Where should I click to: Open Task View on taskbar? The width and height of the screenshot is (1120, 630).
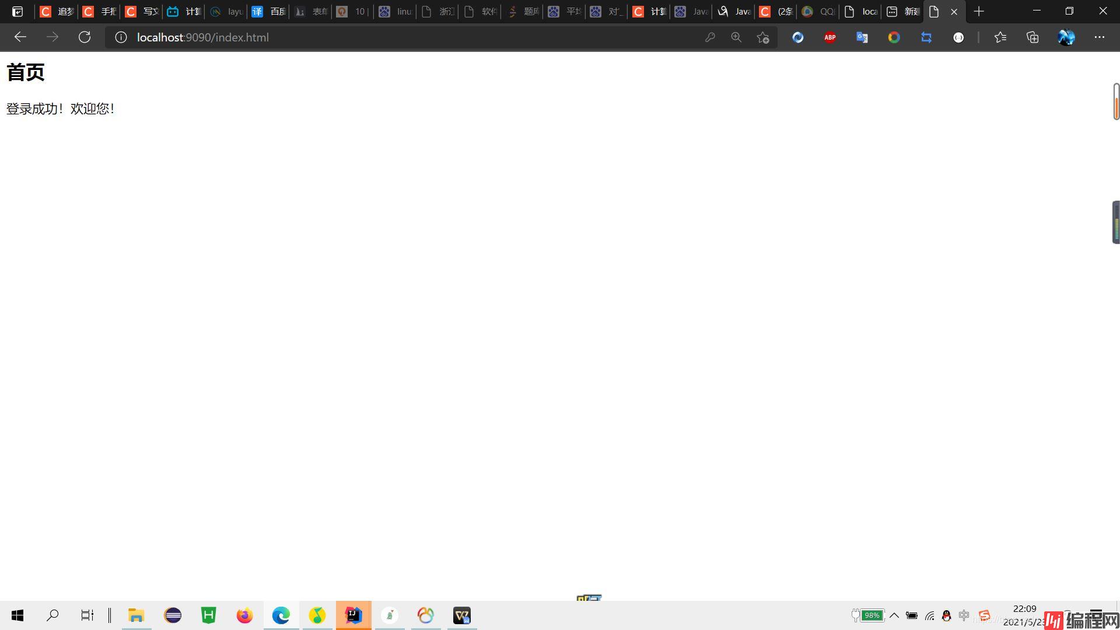(87, 615)
